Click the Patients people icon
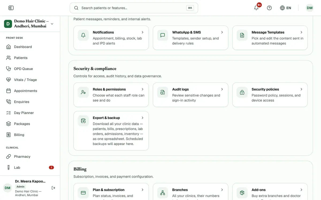The width and height of the screenshot is (321, 200). 9,58
